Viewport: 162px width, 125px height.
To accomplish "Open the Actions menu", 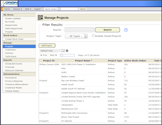I will point(18,9).
